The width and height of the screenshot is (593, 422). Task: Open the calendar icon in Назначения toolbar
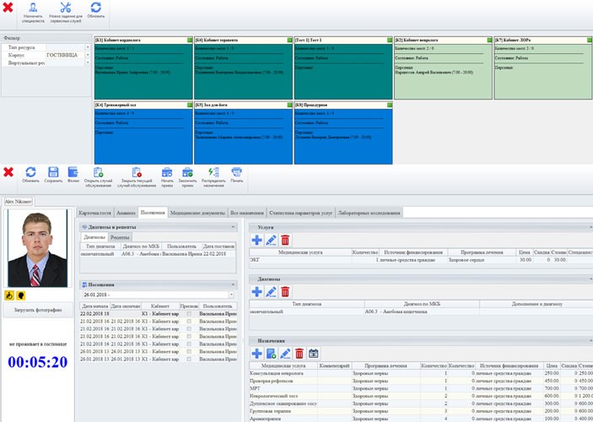pyautogui.click(x=313, y=353)
